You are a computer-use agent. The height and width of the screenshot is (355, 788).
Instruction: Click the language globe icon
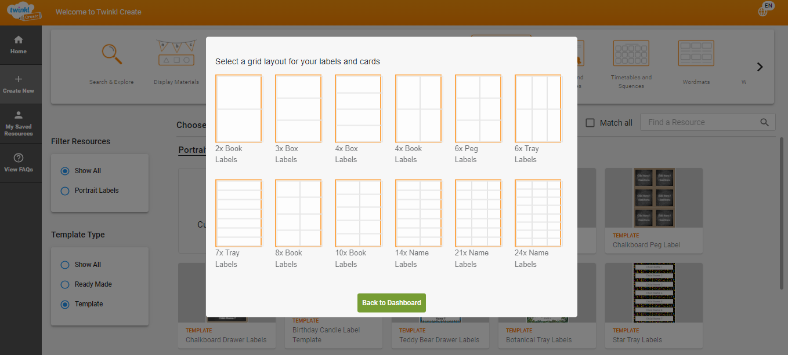[763, 11]
